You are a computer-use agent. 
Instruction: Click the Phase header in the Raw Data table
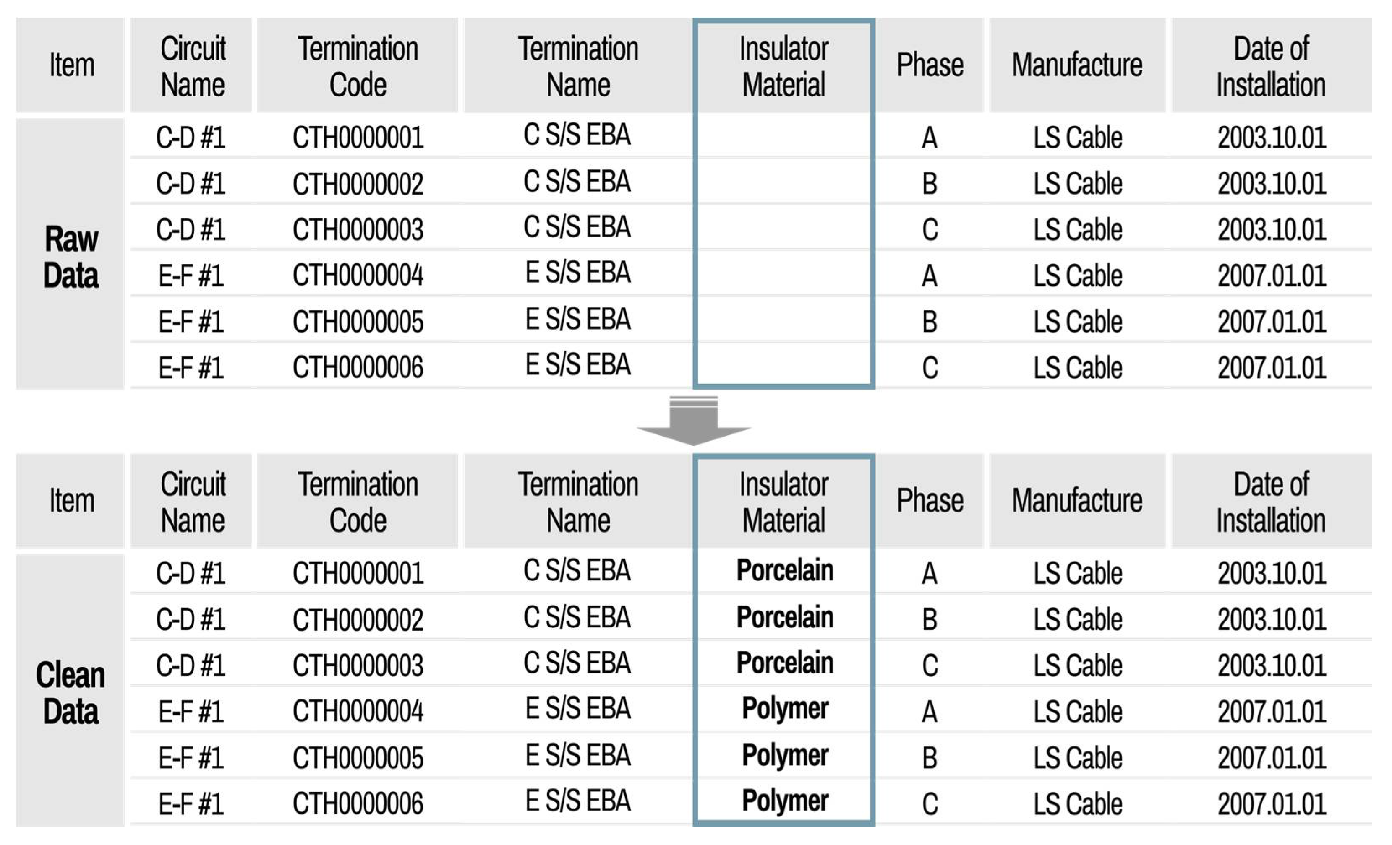pyautogui.click(x=930, y=65)
